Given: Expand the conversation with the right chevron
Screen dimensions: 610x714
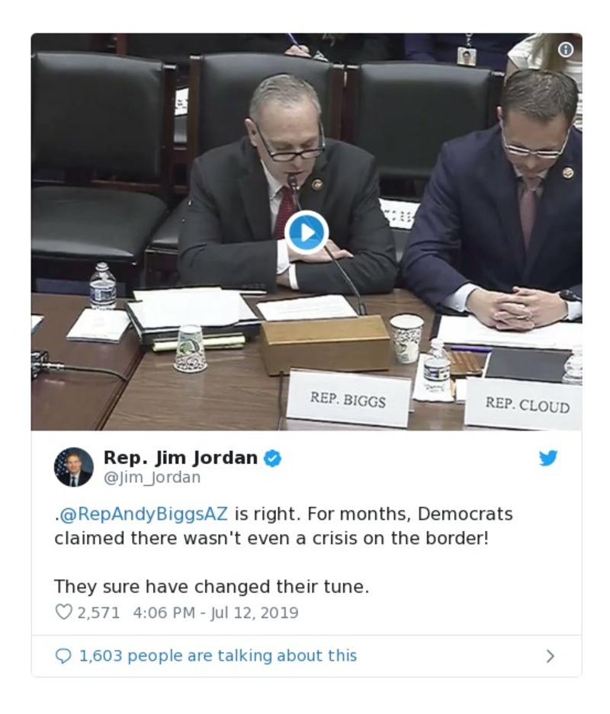Looking at the screenshot, I should (551, 656).
